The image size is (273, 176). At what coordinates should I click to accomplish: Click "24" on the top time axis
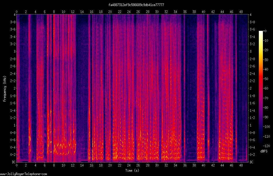pos(129,12)
